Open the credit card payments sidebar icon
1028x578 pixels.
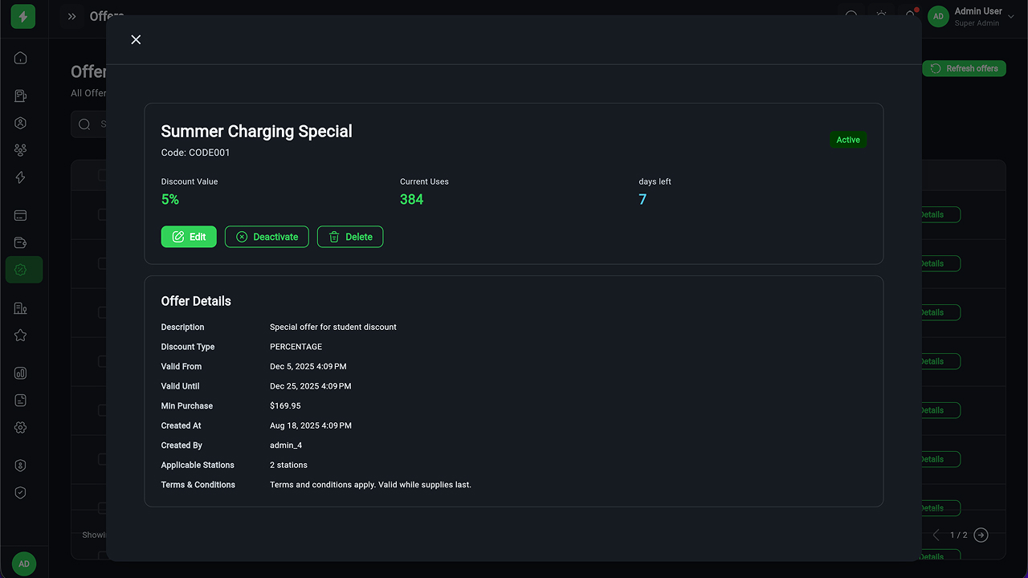coord(21,215)
